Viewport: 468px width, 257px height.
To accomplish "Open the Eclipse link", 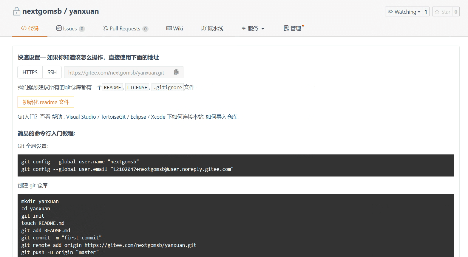I will click(x=138, y=117).
